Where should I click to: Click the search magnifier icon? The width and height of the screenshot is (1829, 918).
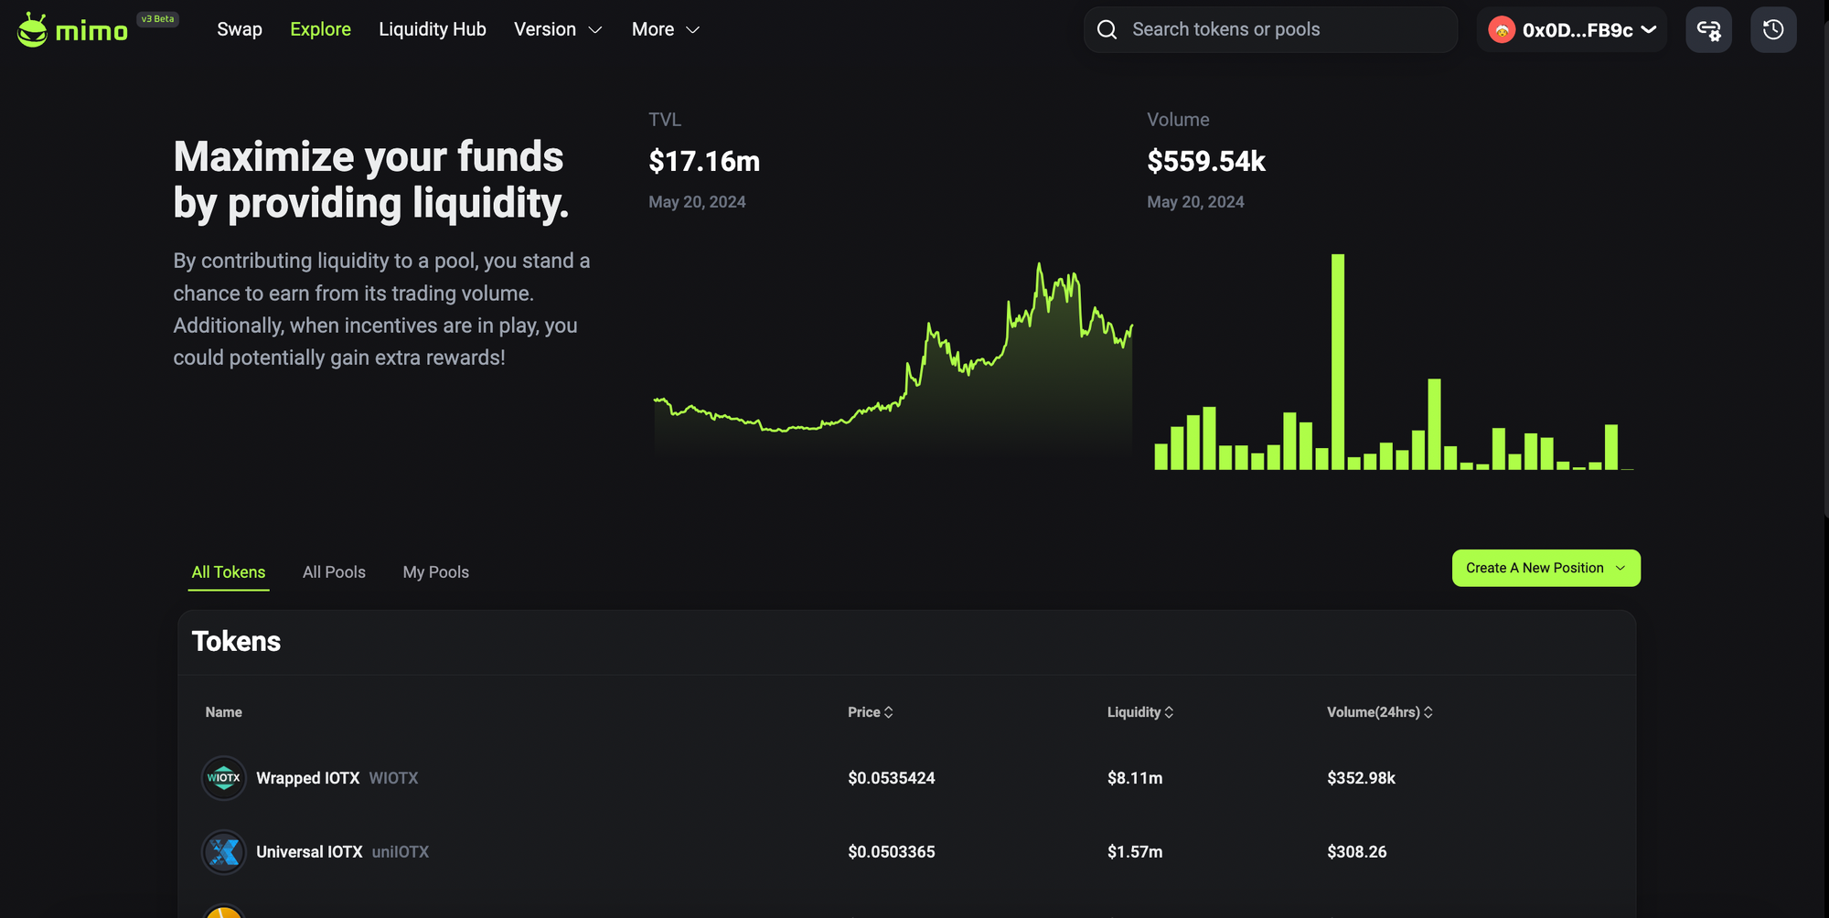pyautogui.click(x=1107, y=30)
